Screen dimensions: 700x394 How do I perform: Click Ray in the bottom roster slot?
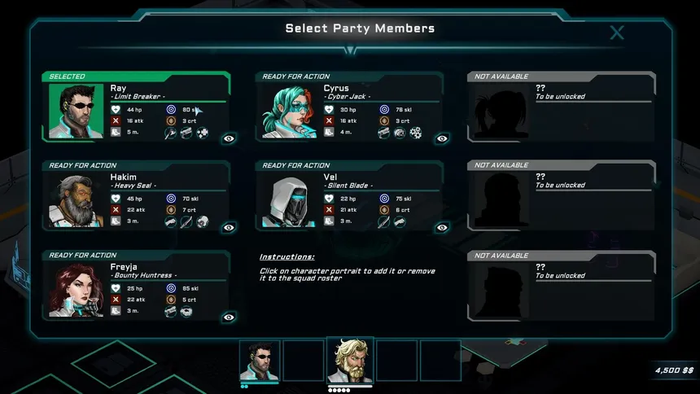pos(260,361)
